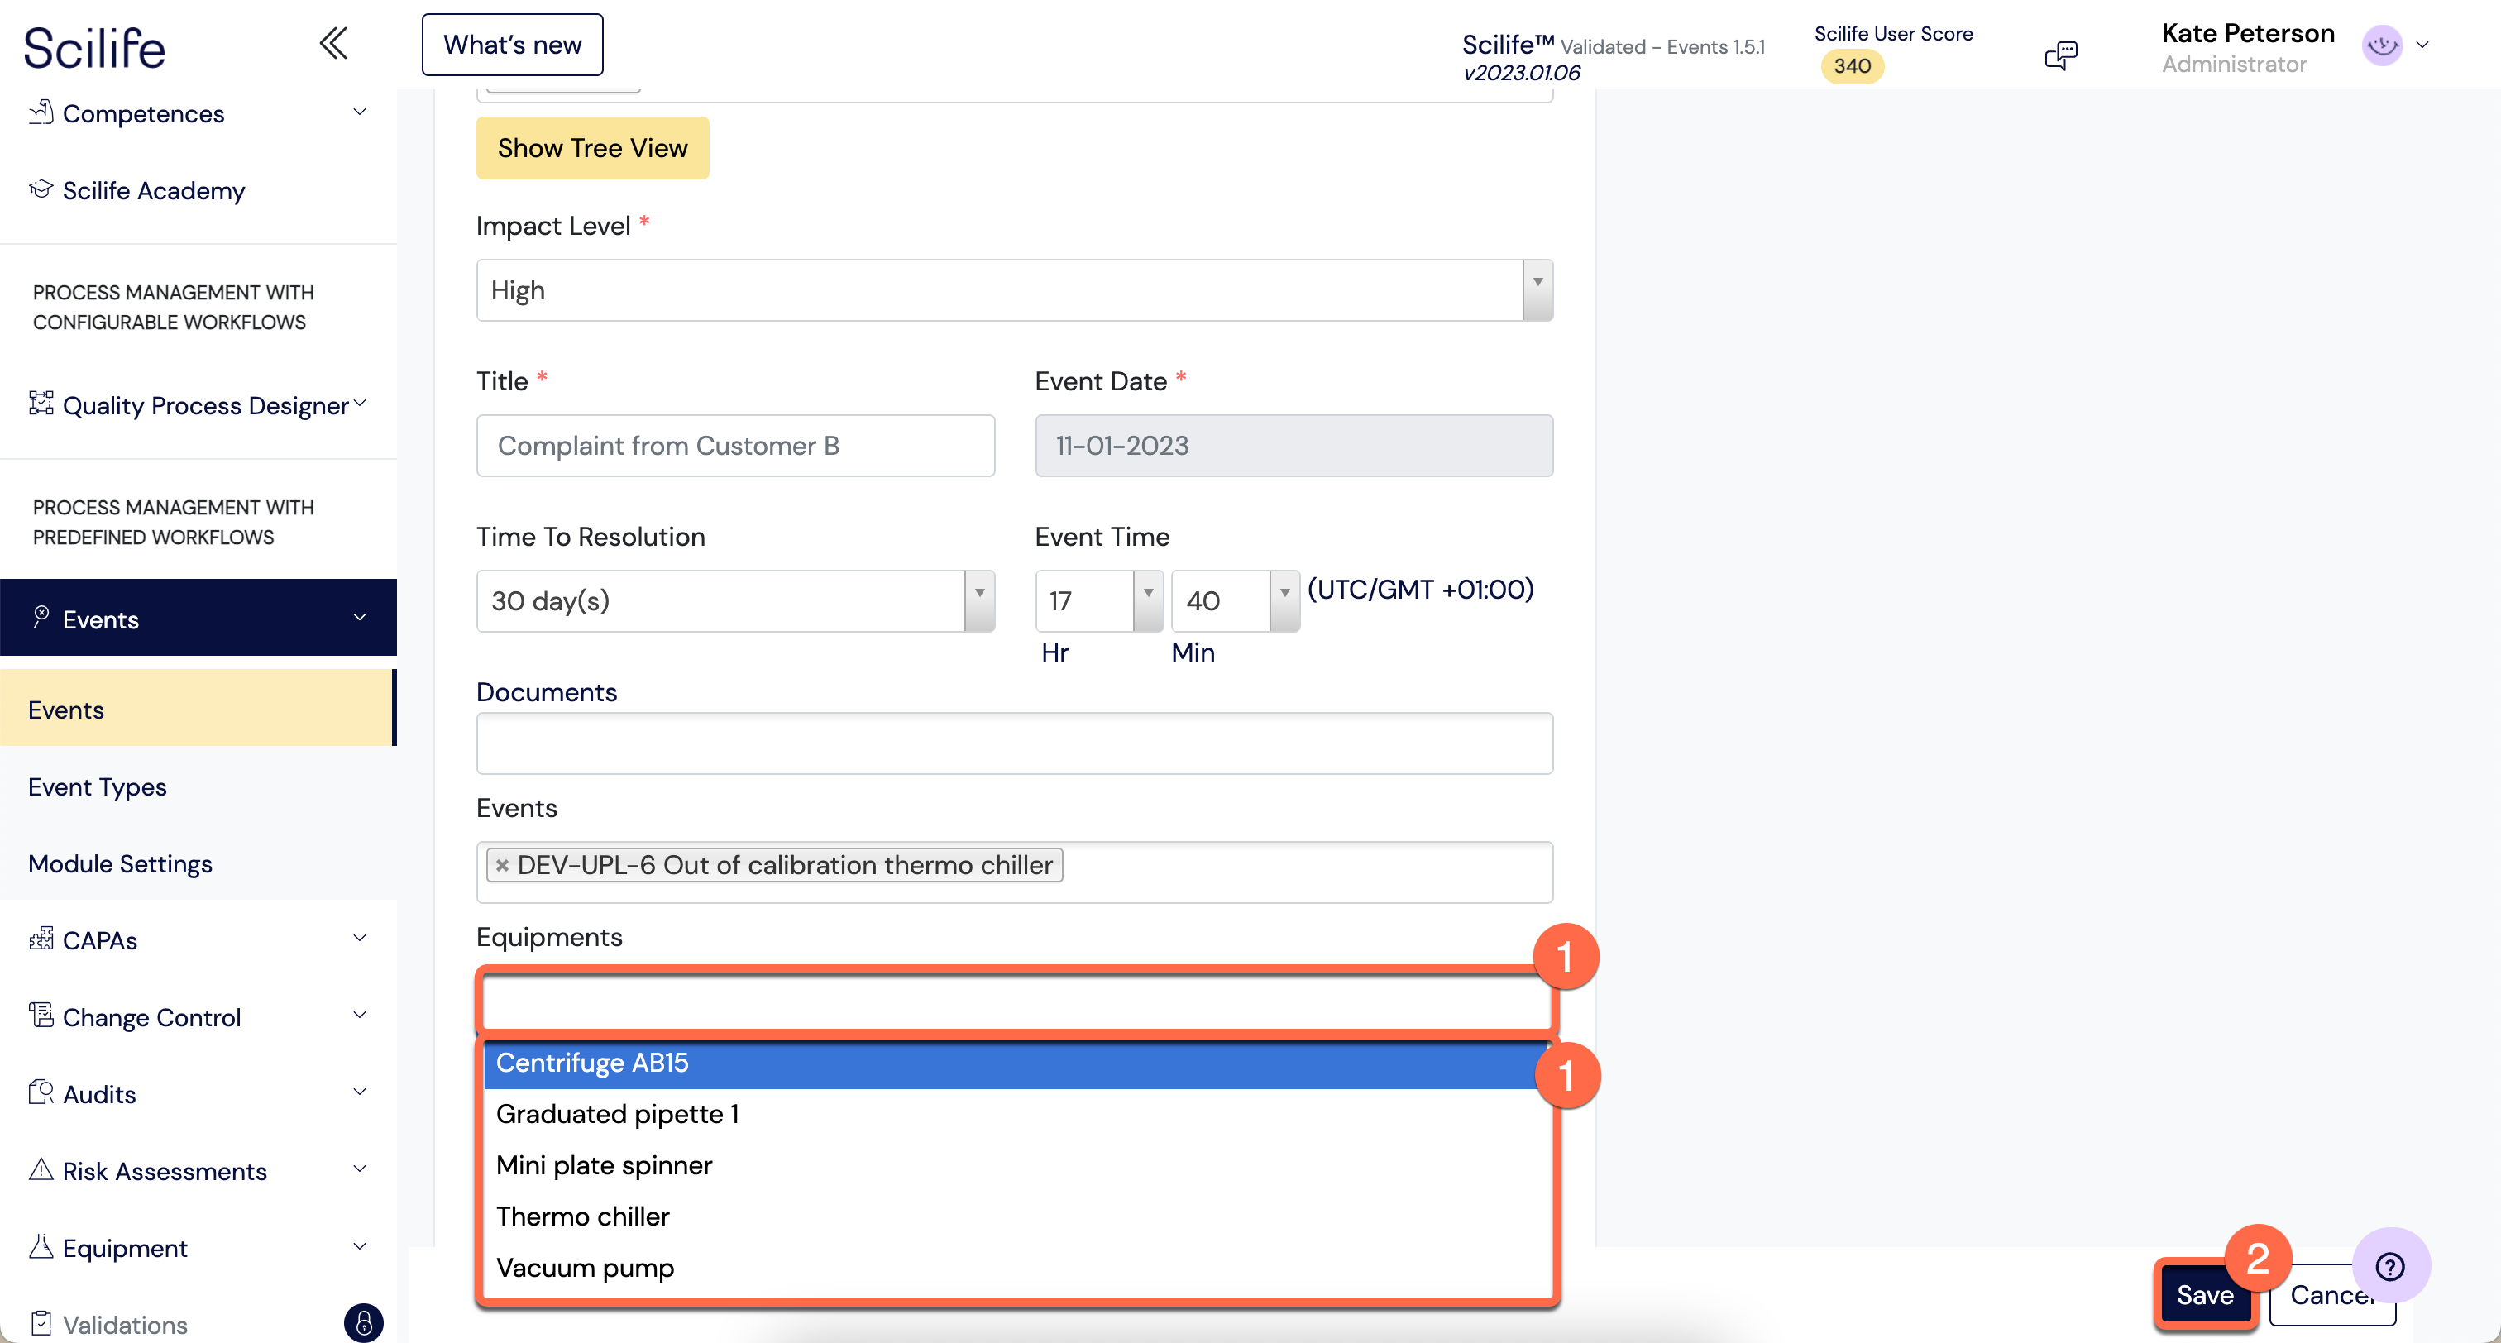Click the What's new button
2501x1343 pixels.
point(513,45)
